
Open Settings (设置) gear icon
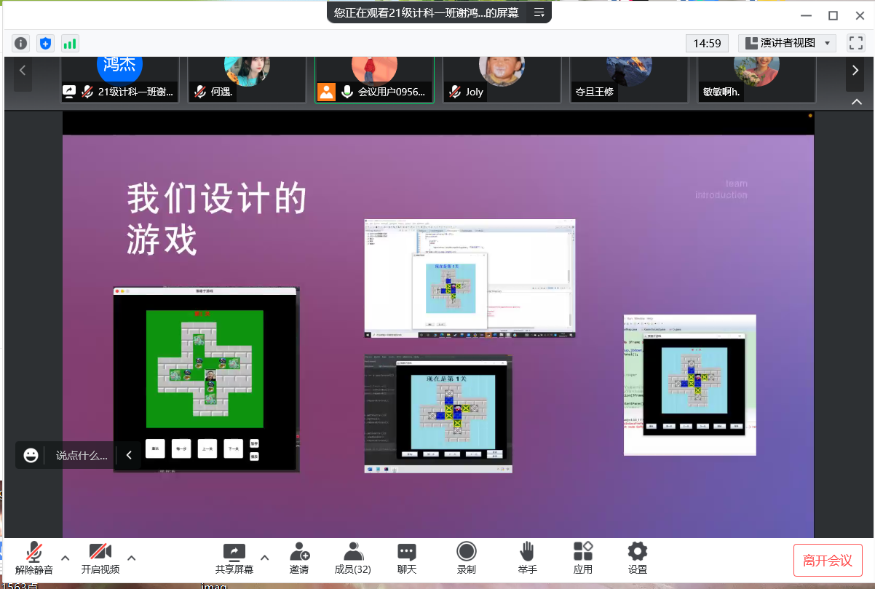638,558
